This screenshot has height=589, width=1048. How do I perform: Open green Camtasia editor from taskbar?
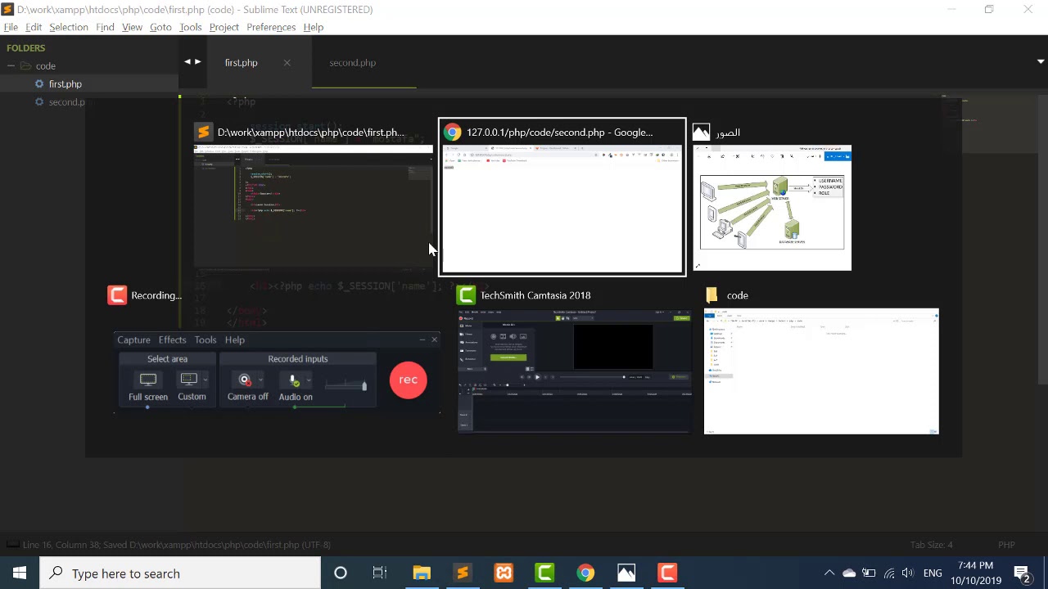[x=544, y=573]
